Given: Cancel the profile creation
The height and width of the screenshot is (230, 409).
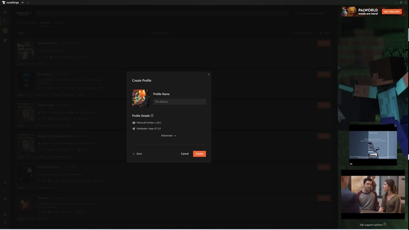Looking at the screenshot, I should pyautogui.click(x=184, y=154).
